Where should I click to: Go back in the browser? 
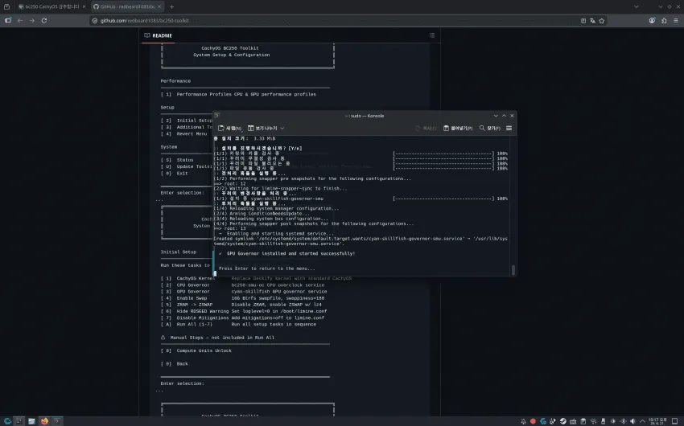[x=20, y=20]
